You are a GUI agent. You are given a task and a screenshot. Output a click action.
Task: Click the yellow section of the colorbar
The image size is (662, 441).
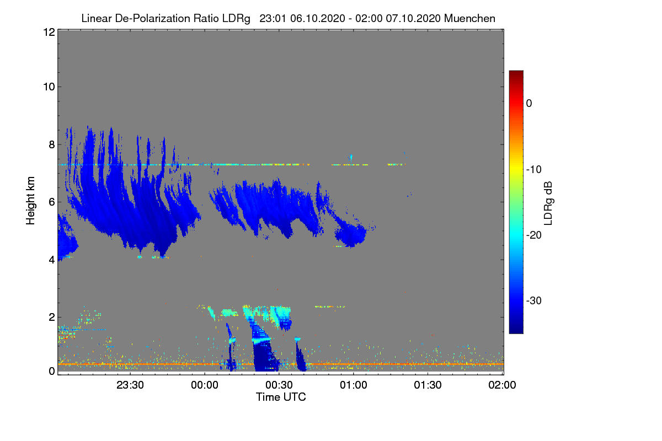516,169
